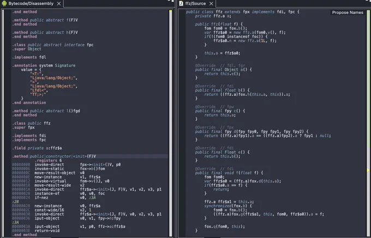
Task: Click 'public ffz(float f) {' constructor line
Action: [219, 24]
